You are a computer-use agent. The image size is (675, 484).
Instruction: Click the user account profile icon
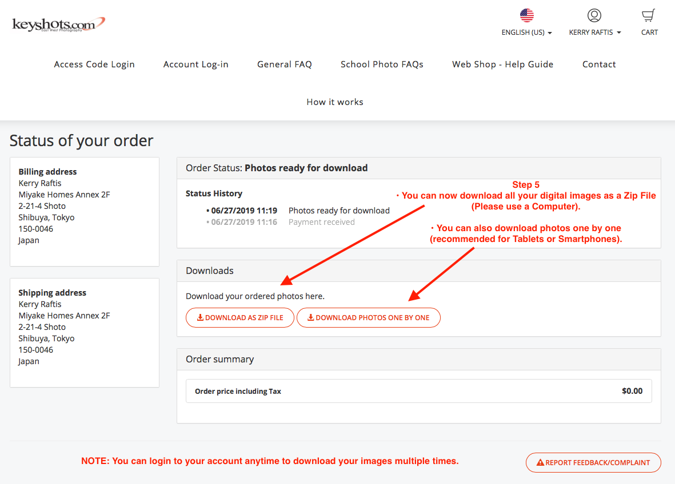click(x=594, y=15)
